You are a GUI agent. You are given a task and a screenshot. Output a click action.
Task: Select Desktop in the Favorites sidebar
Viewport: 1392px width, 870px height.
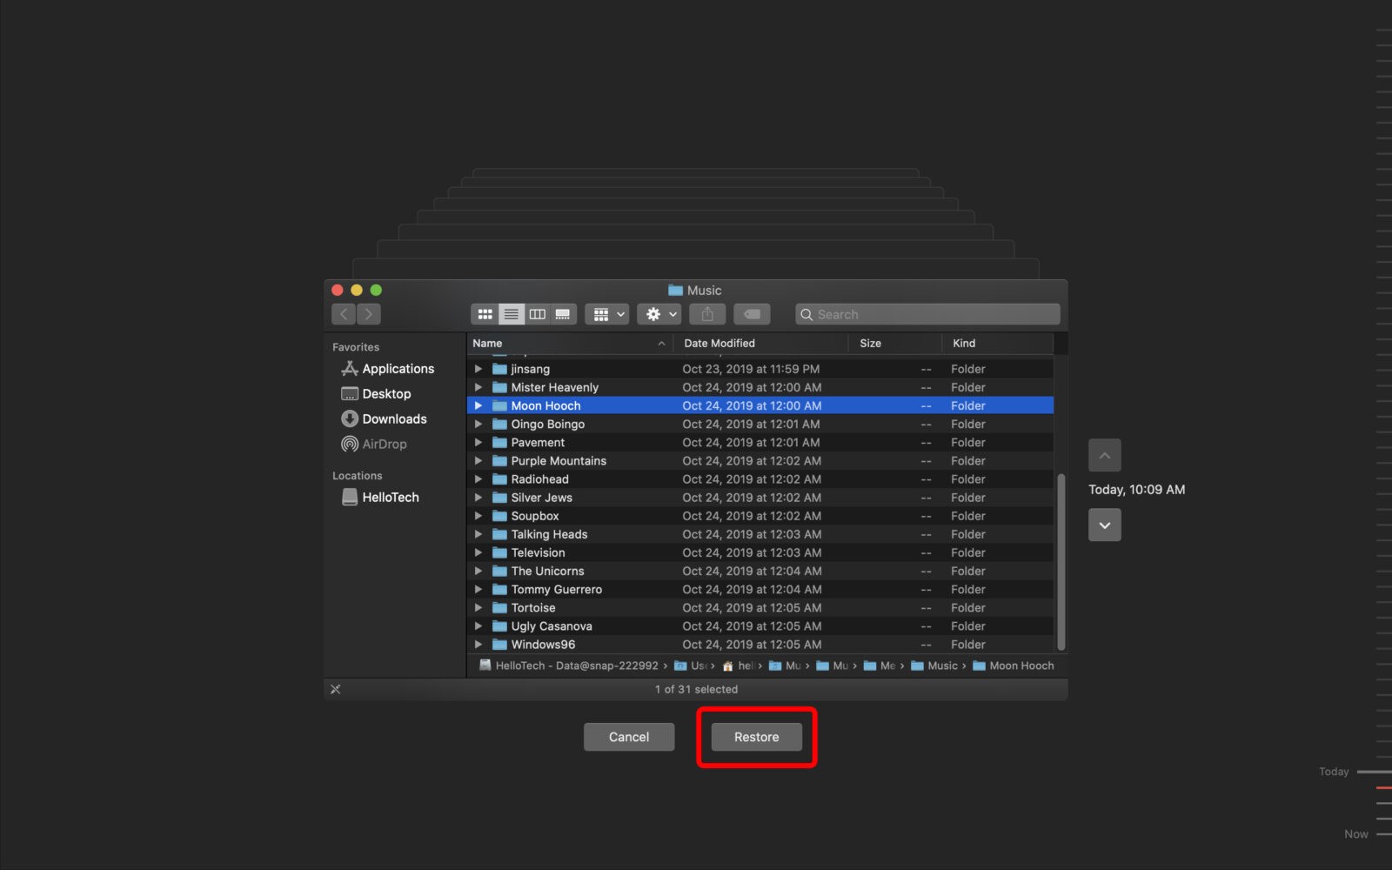386,393
